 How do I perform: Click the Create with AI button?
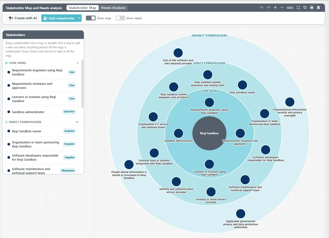23,18
